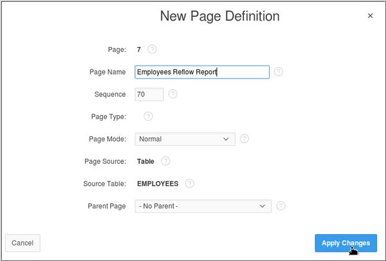Click the Page Type help icon

click(x=148, y=116)
